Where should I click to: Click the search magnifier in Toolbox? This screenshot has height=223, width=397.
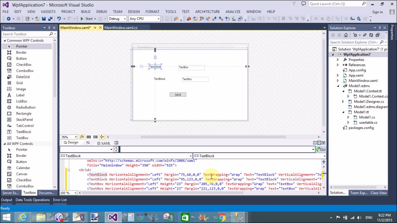pyautogui.click(x=51, y=34)
